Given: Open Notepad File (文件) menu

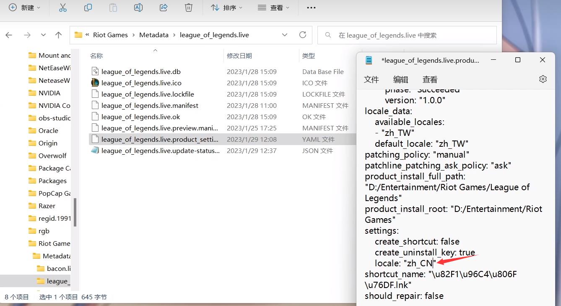Looking at the screenshot, I should (x=371, y=79).
